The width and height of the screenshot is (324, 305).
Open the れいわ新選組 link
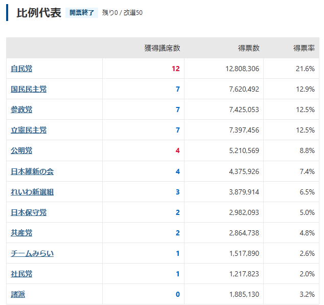pos(32,192)
